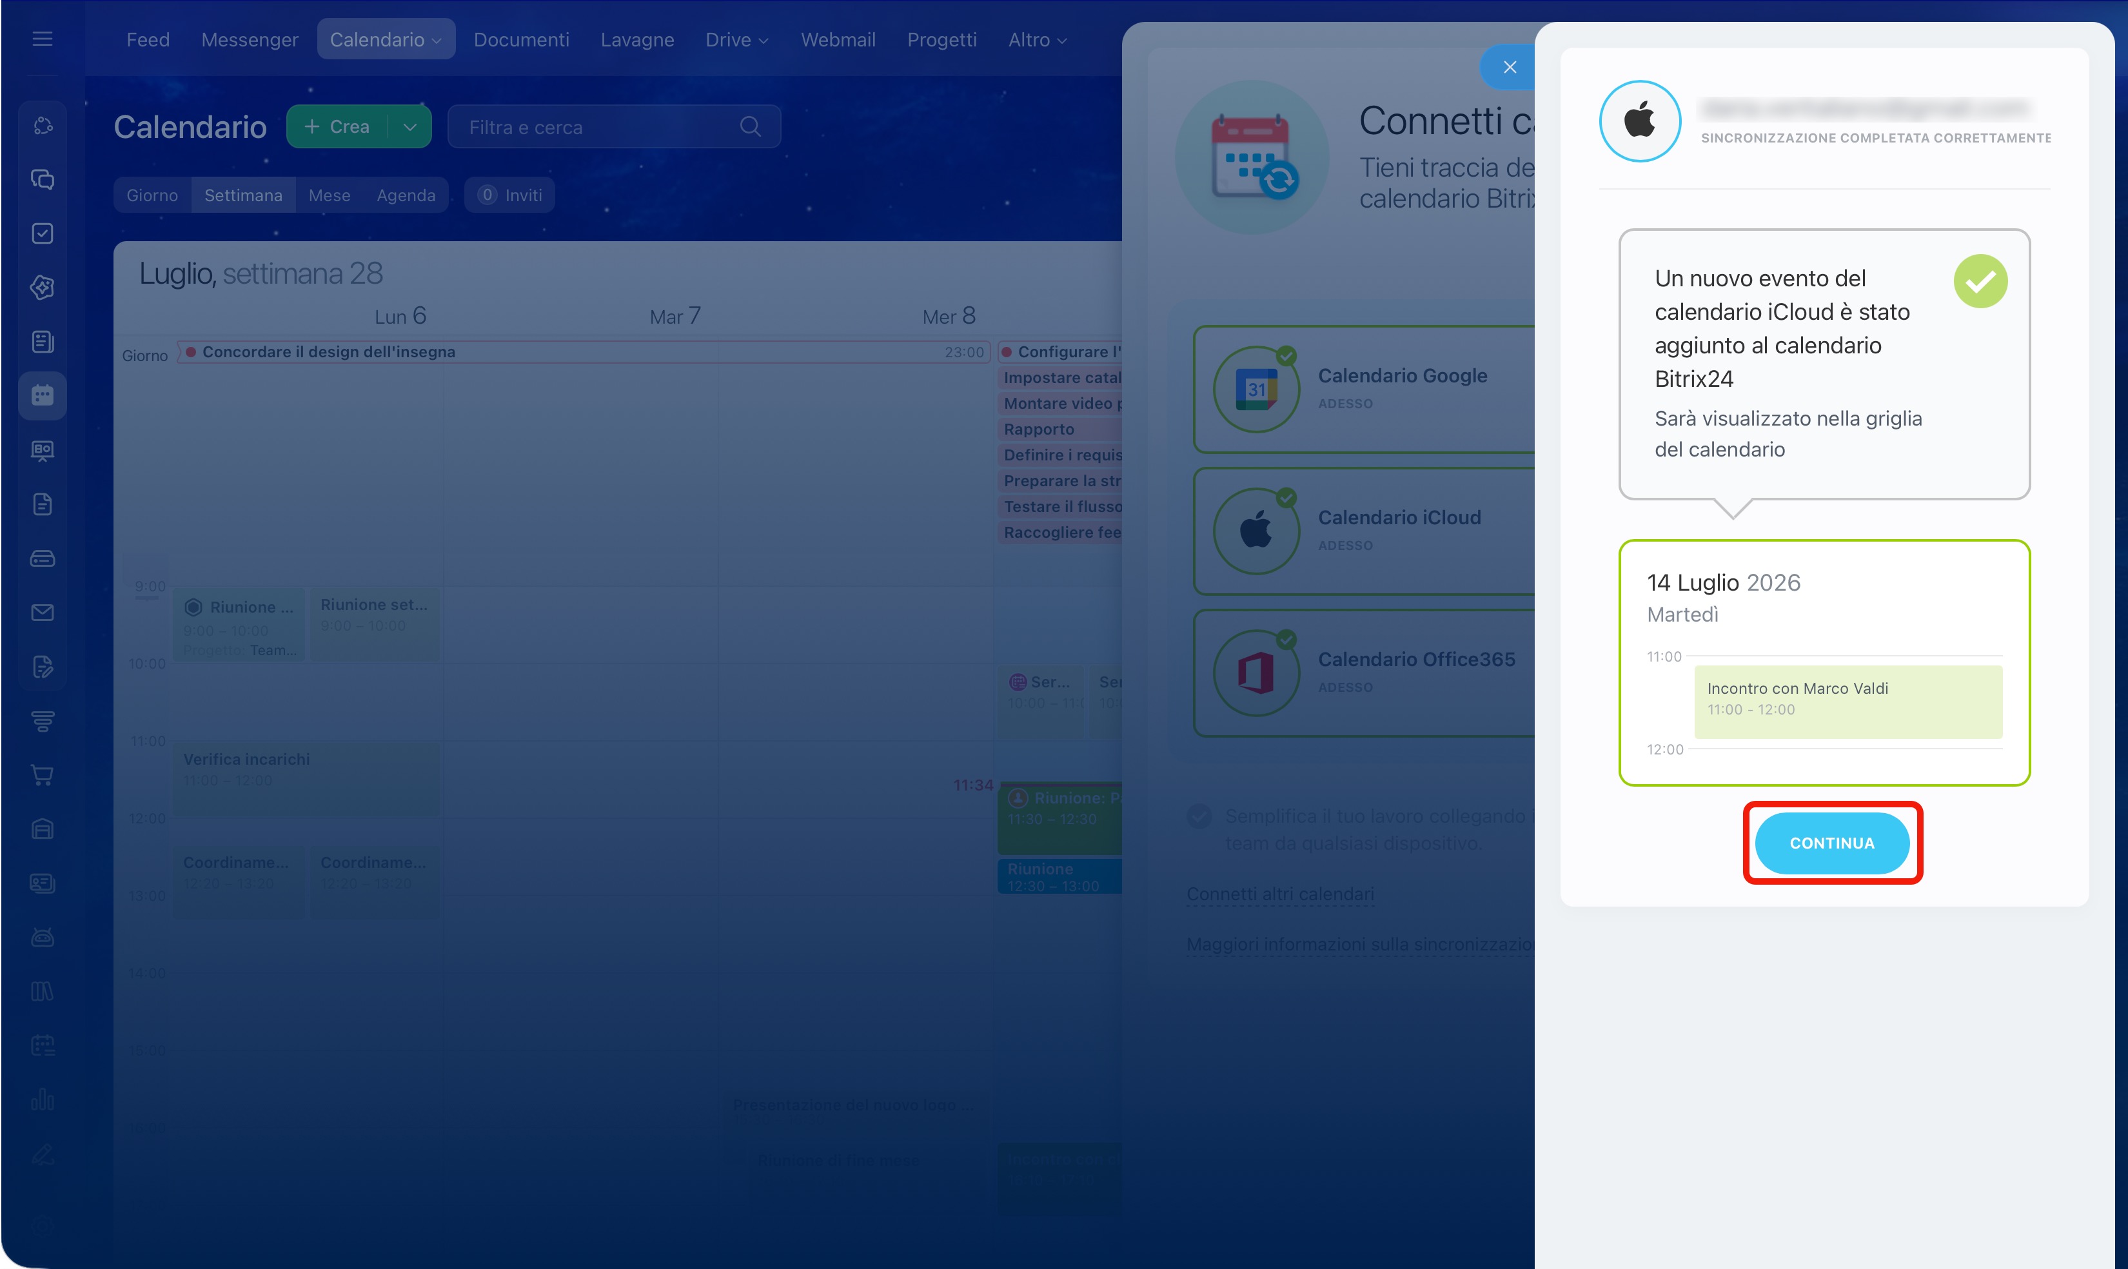Click the Mer 8 day header
The height and width of the screenshot is (1269, 2128).
point(948,317)
